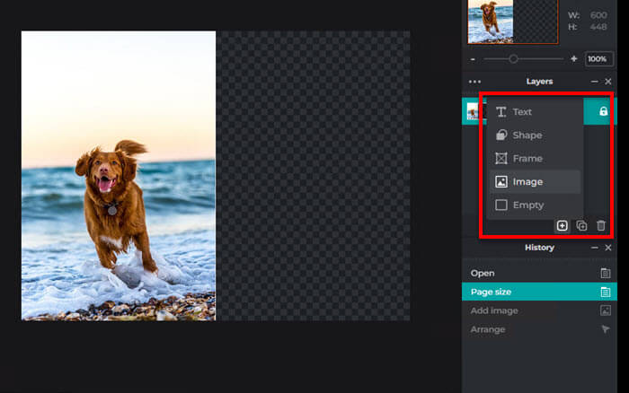Click the icon beside Page size step
Image resolution: width=629 pixels, height=393 pixels.
point(606,292)
